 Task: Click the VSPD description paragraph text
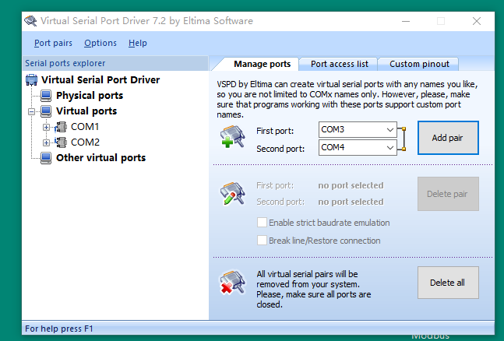(347, 100)
